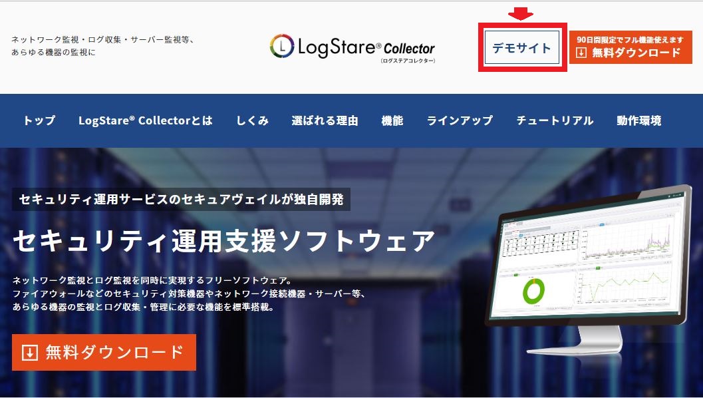Open the LogStare® Collectorとは menu item
This screenshot has width=703, height=398.
pyautogui.click(x=145, y=120)
